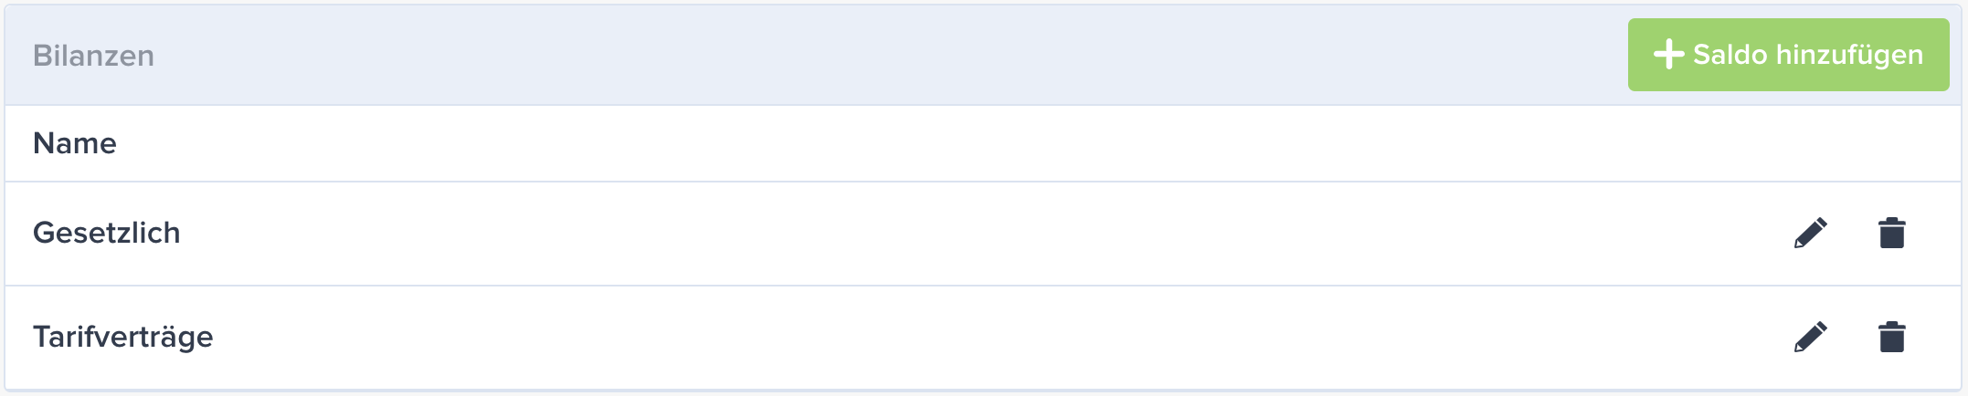Viewport: 1968px width, 396px height.
Task: Click the pencil left of Tarifverträge's trash bin
Action: tap(1810, 337)
